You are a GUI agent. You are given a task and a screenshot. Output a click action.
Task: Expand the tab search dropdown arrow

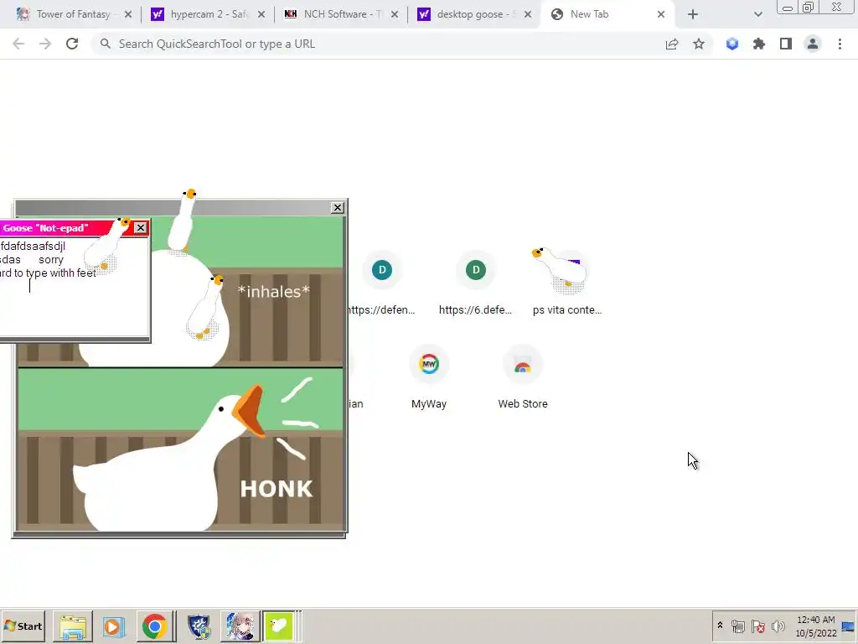[x=757, y=15]
